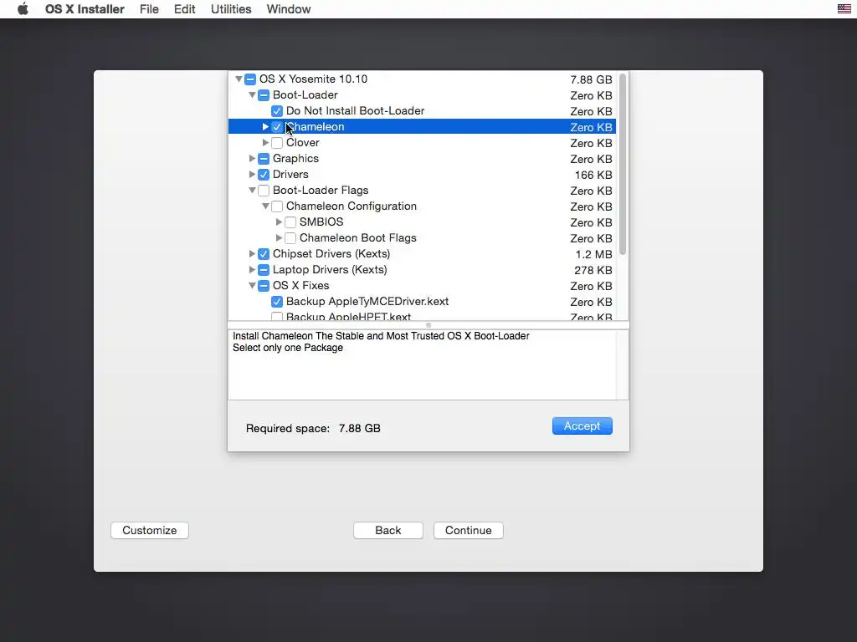Click the Accept button

(582, 425)
